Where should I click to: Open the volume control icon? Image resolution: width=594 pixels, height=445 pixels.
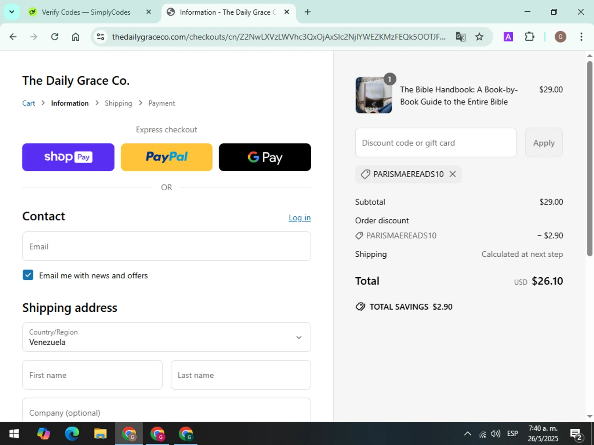[x=495, y=434]
